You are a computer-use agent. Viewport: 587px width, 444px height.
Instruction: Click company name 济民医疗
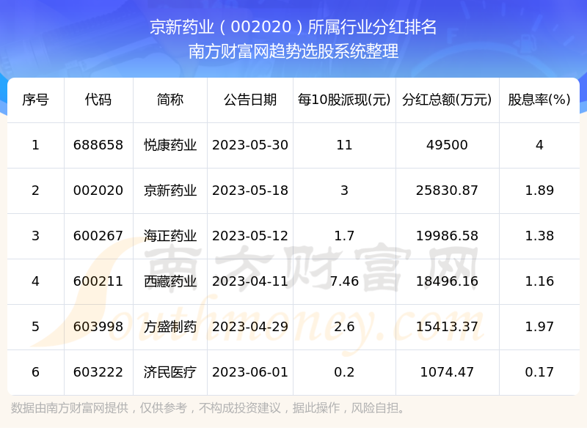(170, 372)
